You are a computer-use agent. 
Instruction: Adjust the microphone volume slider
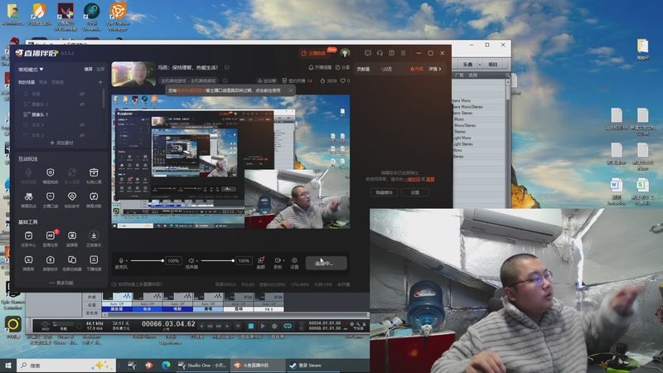coord(147,260)
